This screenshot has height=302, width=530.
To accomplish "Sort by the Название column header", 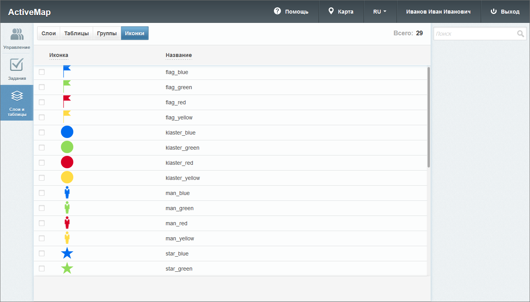I will tap(178, 55).
